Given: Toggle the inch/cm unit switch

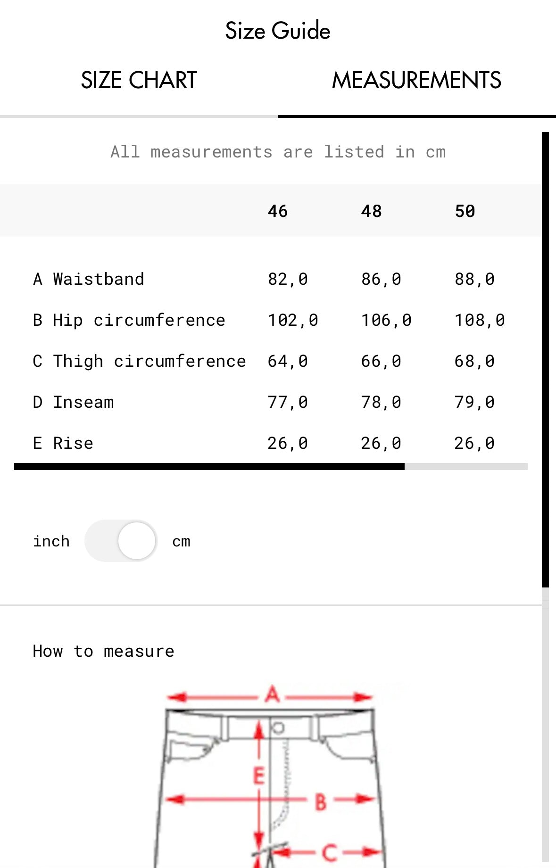Looking at the screenshot, I should click(121, 541).
